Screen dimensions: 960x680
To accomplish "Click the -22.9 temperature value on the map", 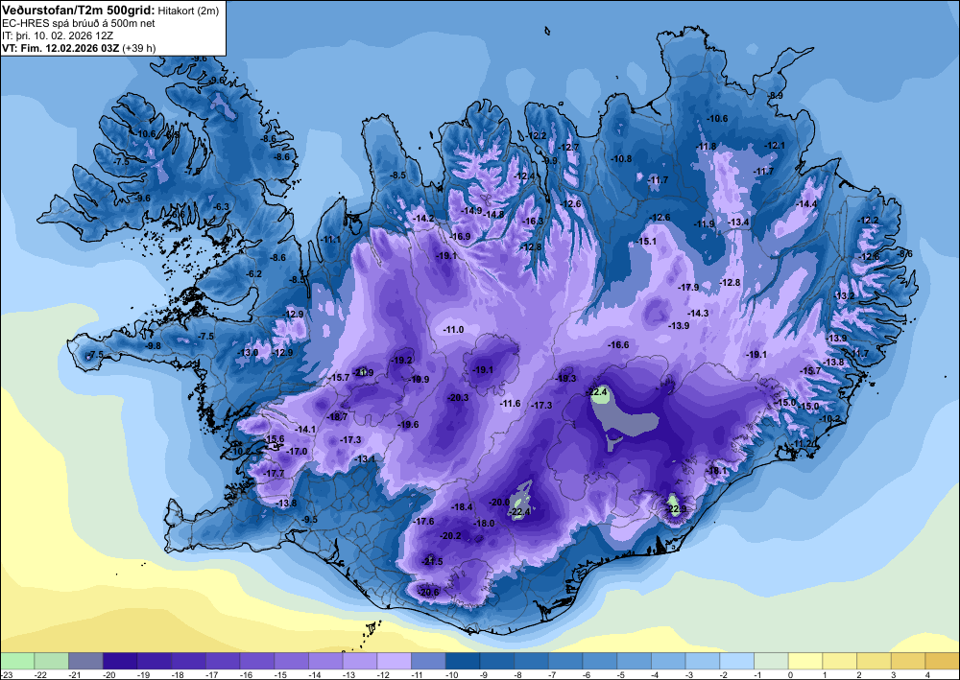I will pos(677,508).
